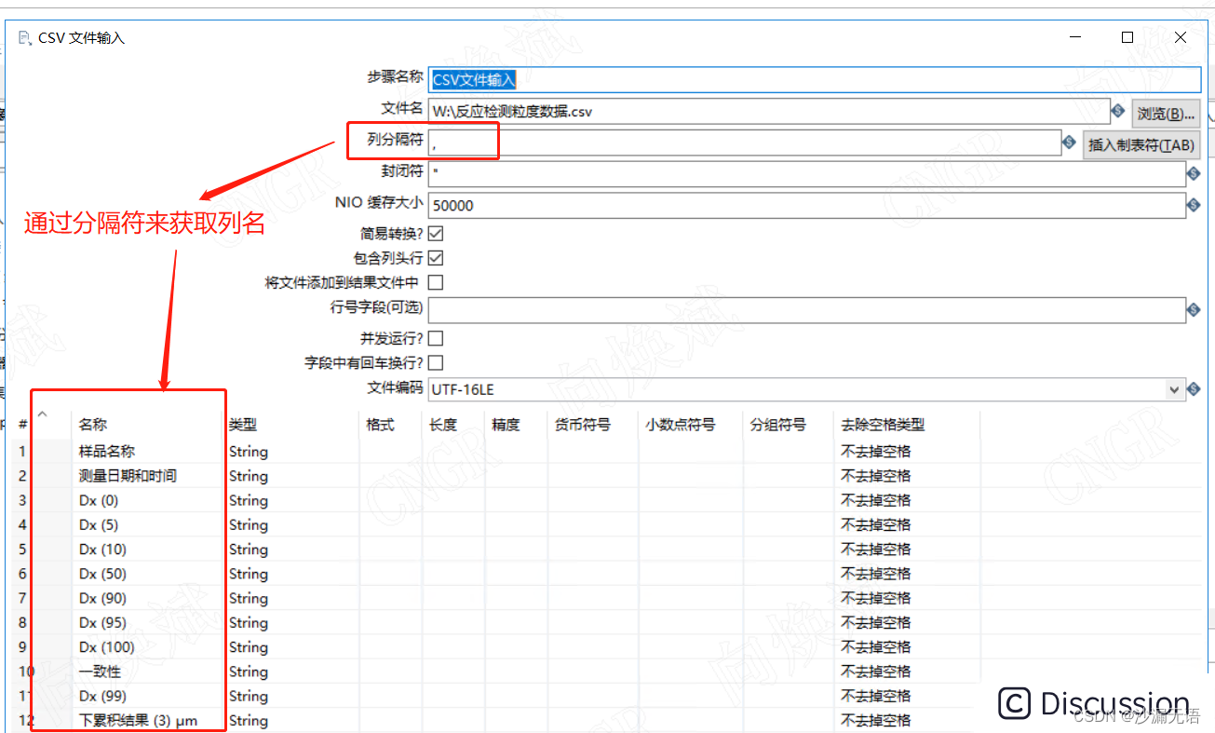This screenshot has height=733, width=1215.
Task: Enable 将文件添加到结果文件中 checkbox
Action: [x=435, y=282]
